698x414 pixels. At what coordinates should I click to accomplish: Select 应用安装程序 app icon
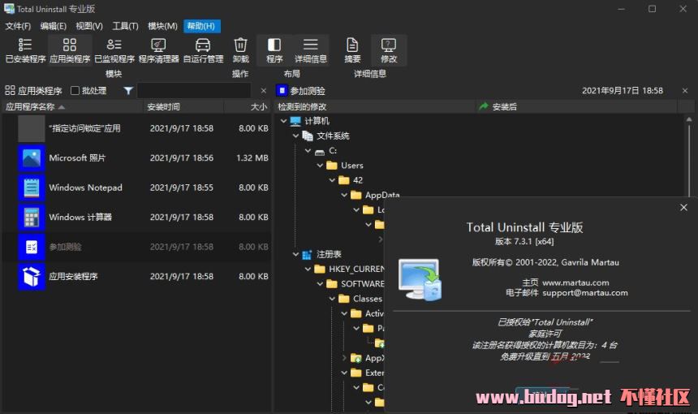(x=31, y=277)
